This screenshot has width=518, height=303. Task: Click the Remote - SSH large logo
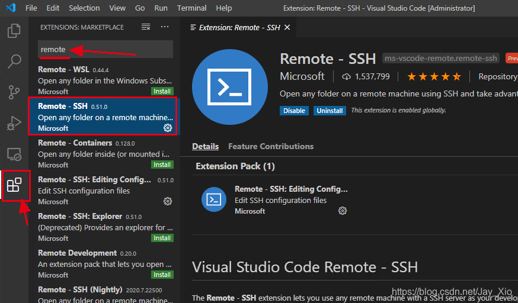click(230, 87)
